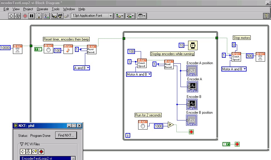Open the Edit menu

click(x=6, y=9)
